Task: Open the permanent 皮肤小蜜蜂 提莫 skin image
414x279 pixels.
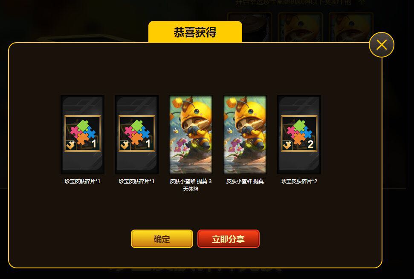Action: pos(245,135)
